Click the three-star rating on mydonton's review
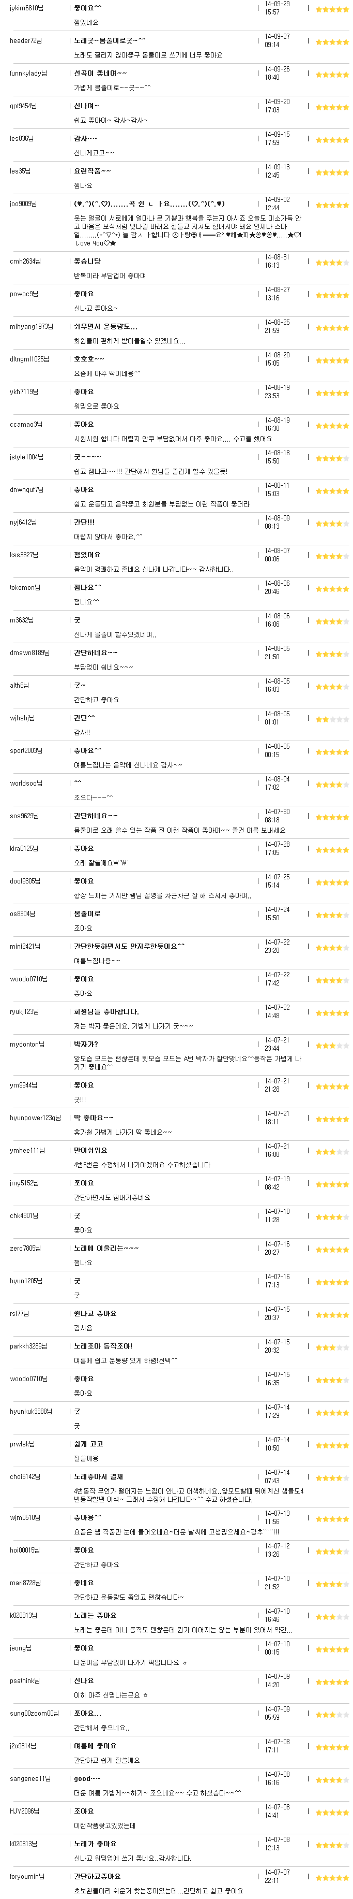The width and height of the screenshot is (353, 1899). [332, 1046]
